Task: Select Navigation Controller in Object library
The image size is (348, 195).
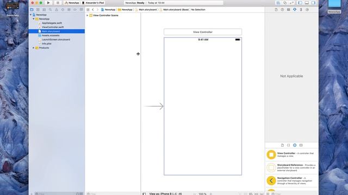Action: (292, 180)
